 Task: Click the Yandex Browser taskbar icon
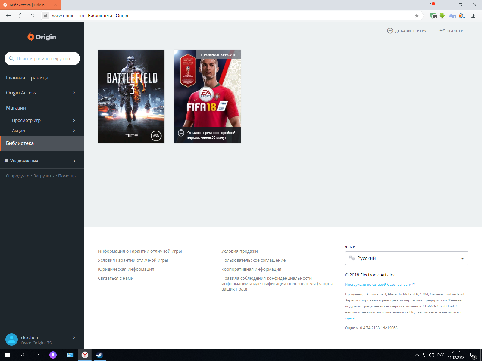pos(85,355)
